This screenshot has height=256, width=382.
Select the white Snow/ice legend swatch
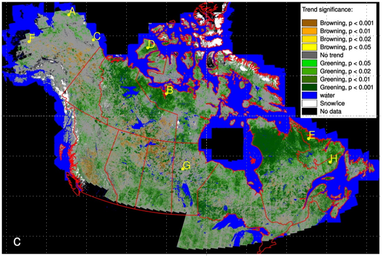pos(310,103)
